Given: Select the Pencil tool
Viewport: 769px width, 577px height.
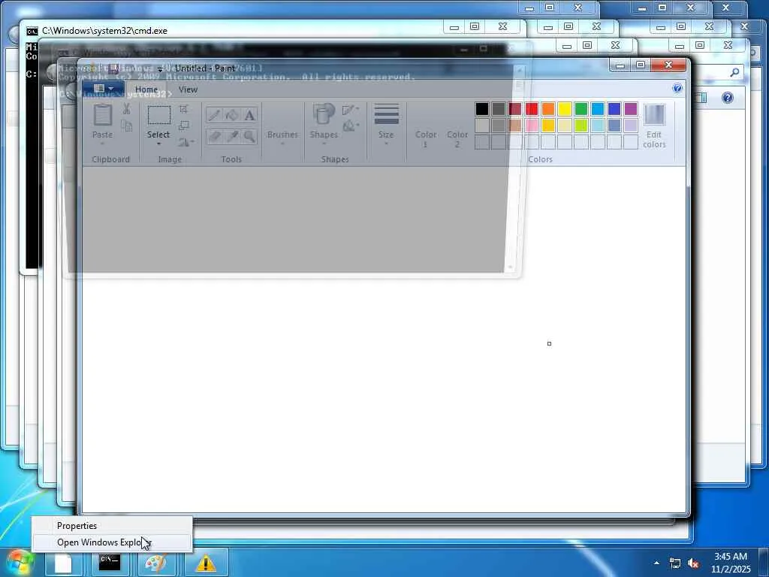Looking at the screenshot, I should (x=214, y=115).
